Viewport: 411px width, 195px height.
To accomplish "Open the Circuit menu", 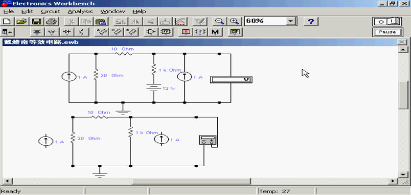I will point(50,12).
